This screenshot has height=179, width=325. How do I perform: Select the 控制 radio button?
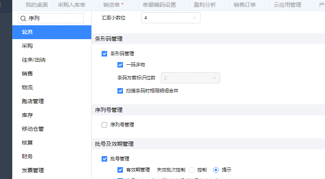[x=191, y=170]
